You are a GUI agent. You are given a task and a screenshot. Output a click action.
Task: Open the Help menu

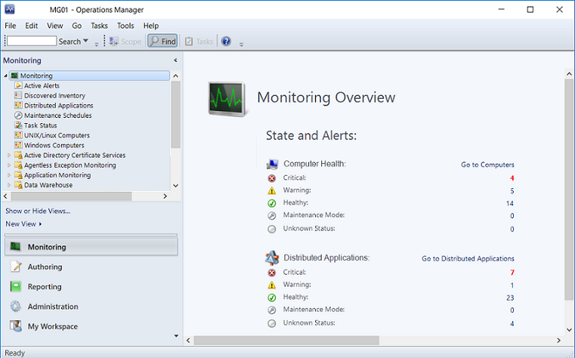tap(150, 26)
